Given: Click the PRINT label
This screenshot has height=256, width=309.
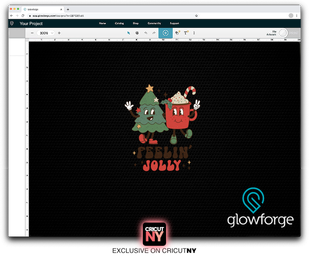Looking at the screenshot, I should tap(294, 33).
